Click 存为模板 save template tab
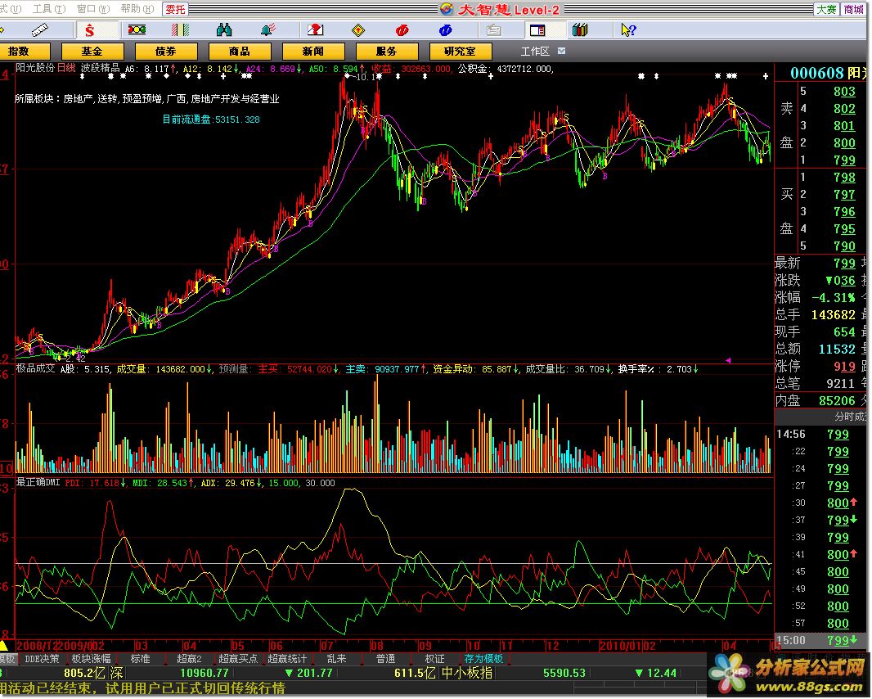Screen dimensions: 872x699 484,659
